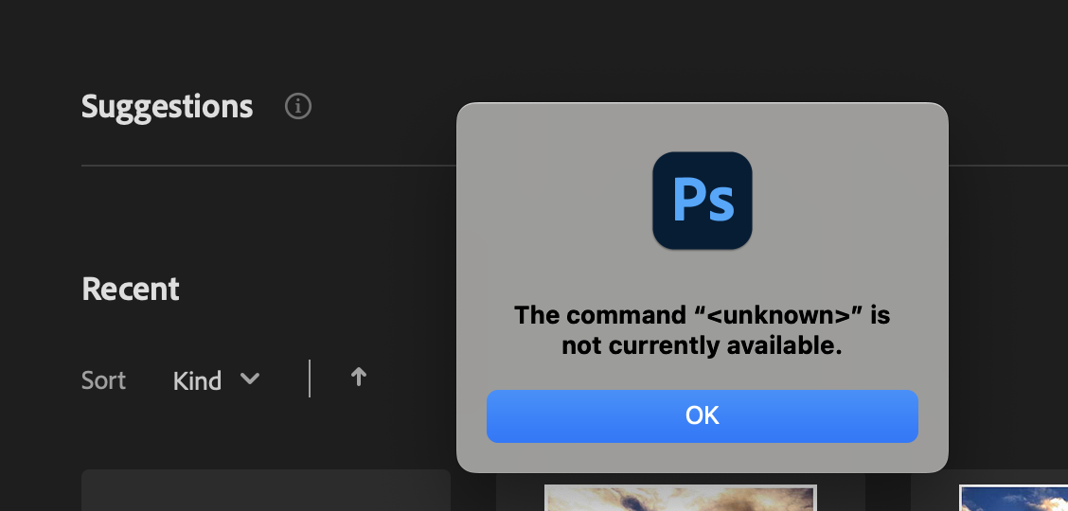Click the Sort label

click(x=103, y=380)
